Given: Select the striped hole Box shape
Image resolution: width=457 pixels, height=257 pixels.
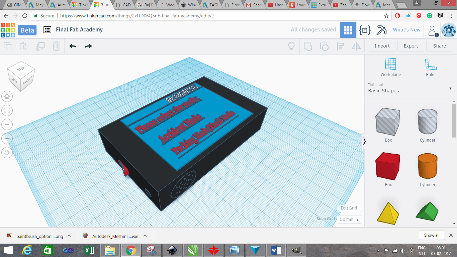Looking at the screenshot, I should click(x=388, y=122).
